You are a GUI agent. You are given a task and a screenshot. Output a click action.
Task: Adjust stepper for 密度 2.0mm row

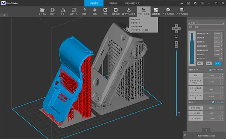(222, 75)
